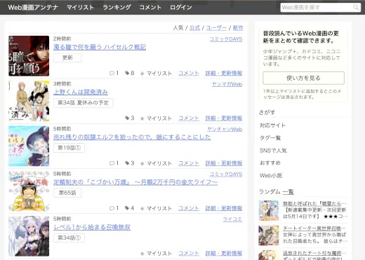Screen dimensions: 365x260
Task: Open ログイン in top navigation
Action: pyautogui.click(x=181, y=8)
